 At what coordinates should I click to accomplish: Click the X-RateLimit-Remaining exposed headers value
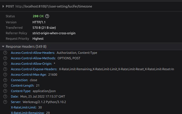coord(116,69)
